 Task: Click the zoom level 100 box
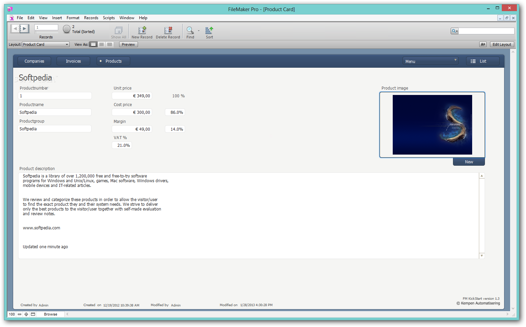point(12,314)
